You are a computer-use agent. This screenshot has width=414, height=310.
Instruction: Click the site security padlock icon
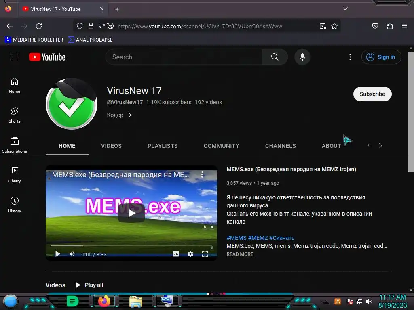tap(91, 26)
